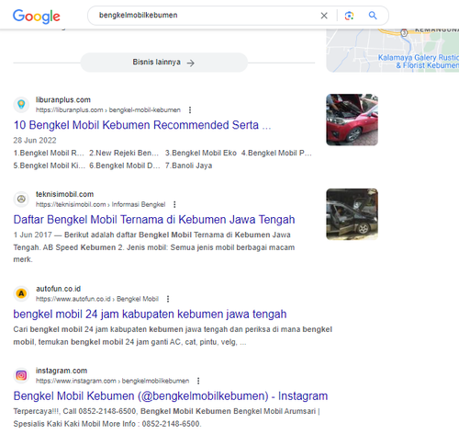Click the Instagram favicon
459x435 pixels.
click(x=21, y=375)
